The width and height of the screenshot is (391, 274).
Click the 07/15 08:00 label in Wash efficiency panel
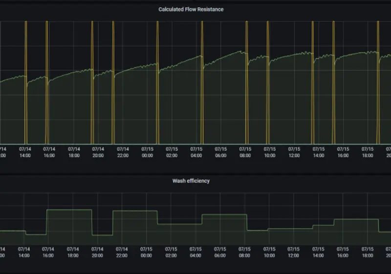pos(244,252)
